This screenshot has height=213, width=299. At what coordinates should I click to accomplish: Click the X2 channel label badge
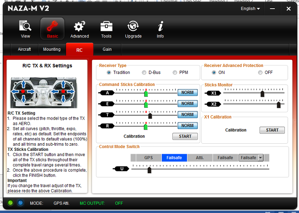[x=213, y=104]
